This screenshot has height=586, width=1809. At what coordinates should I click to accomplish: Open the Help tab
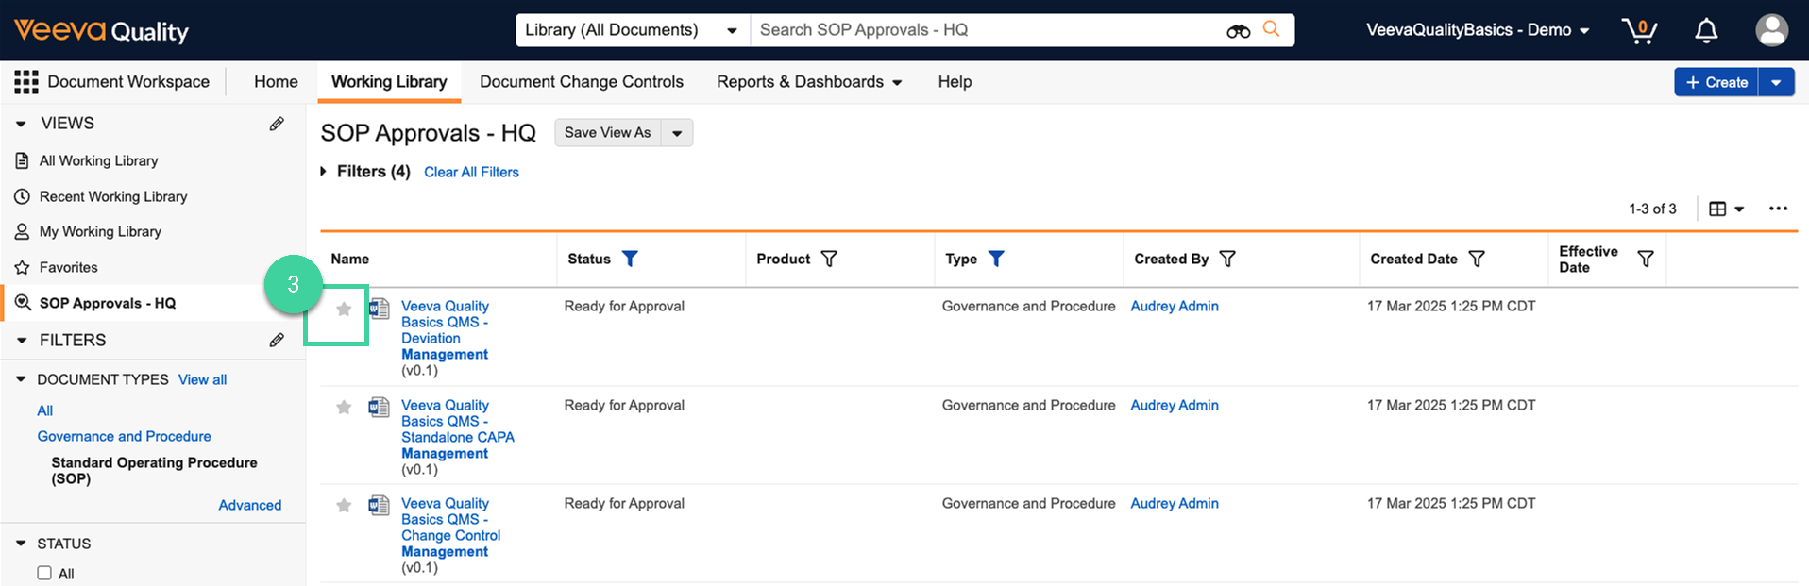pos(955,82)
